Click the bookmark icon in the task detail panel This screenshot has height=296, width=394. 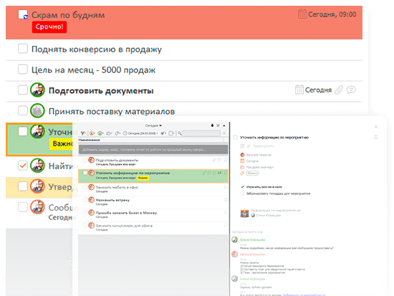[x=376, y=137]
